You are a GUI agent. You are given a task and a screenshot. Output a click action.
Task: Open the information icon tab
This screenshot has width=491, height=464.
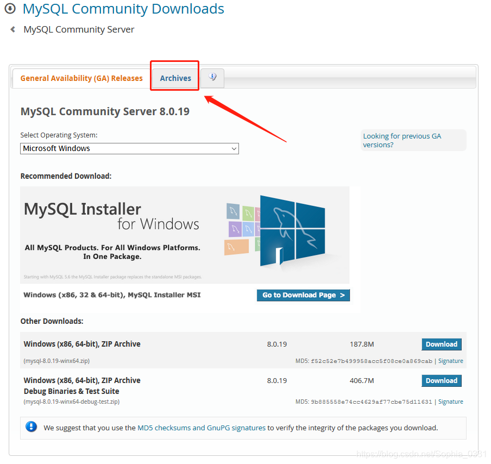212,78
